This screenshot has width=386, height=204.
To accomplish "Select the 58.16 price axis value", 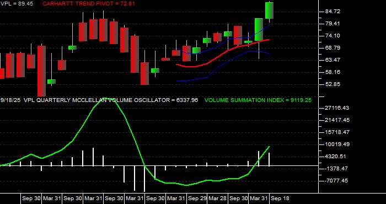I will click(x=333, y=72).
